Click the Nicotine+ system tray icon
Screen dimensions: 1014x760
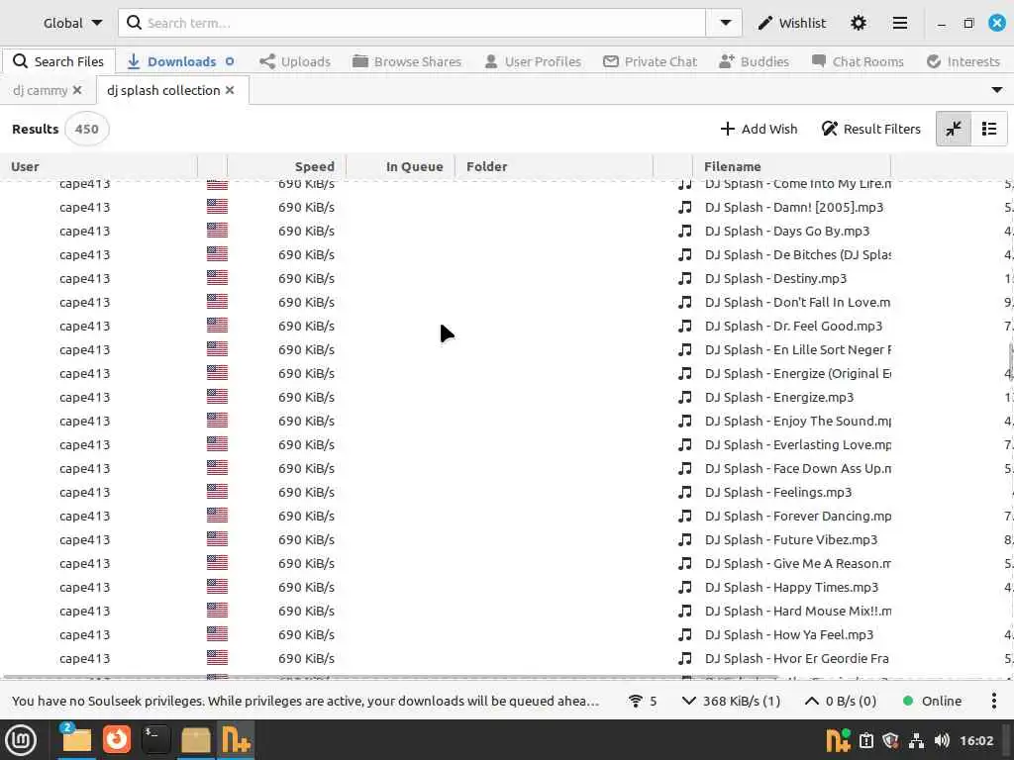coord(838,740)
